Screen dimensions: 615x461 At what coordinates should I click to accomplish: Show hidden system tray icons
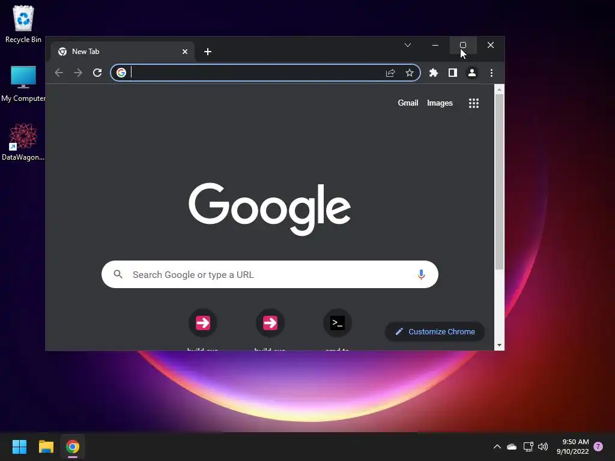click(x=497, y=447)
